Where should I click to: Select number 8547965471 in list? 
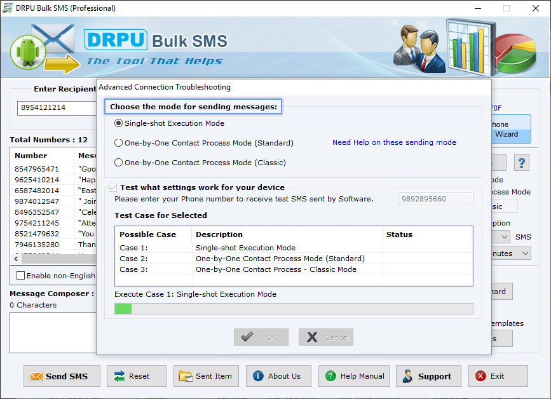click(x=37, y=169)
